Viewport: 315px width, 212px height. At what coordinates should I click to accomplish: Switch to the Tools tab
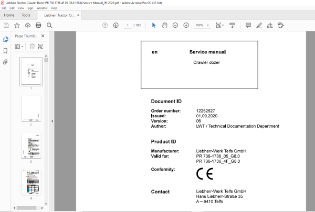(x=26, y=15)
